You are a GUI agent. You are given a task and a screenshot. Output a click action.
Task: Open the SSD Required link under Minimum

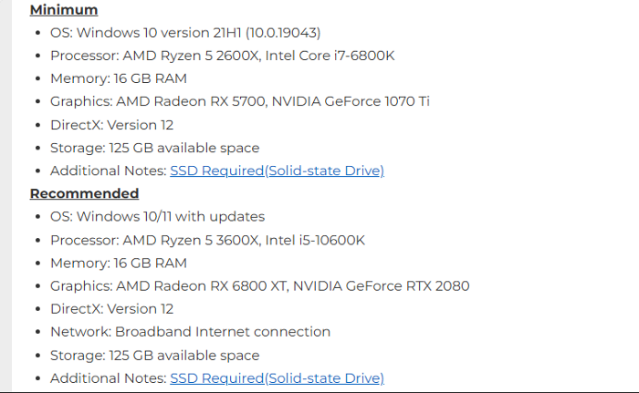pyautogui.click(x=277, y=171)
